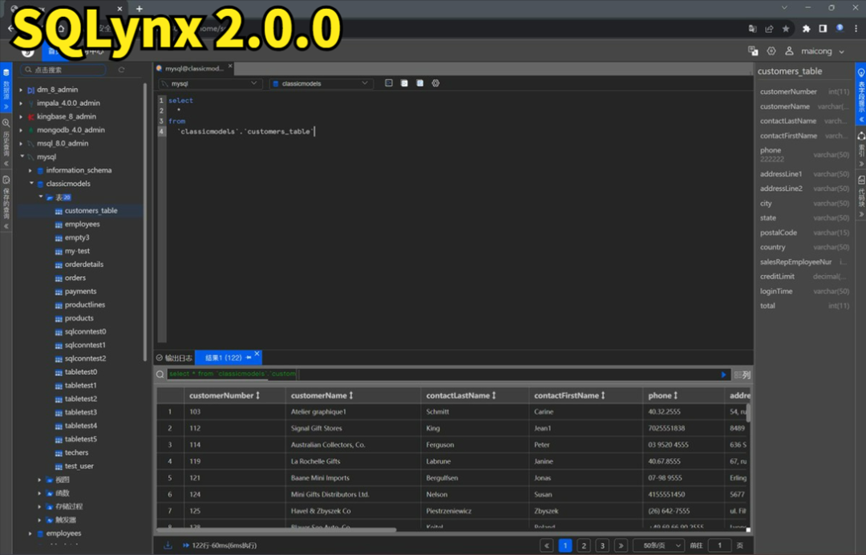Click the user profile icon beside maicong
This screenshot has height=555, width=866.
click(789, 51)
